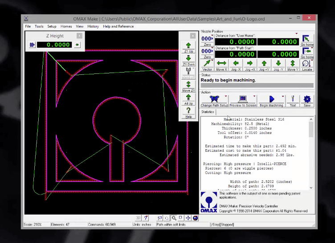This screenshot has width=335, height=243.
Task: Open the Homes menu
Action: tap(66, 26)
